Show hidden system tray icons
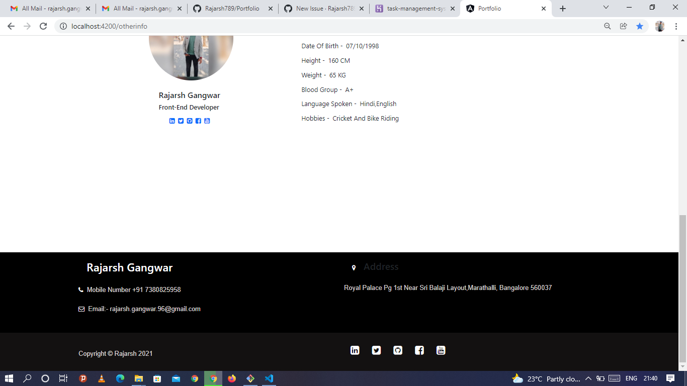The image size is (687, 386). coord(588,378)
